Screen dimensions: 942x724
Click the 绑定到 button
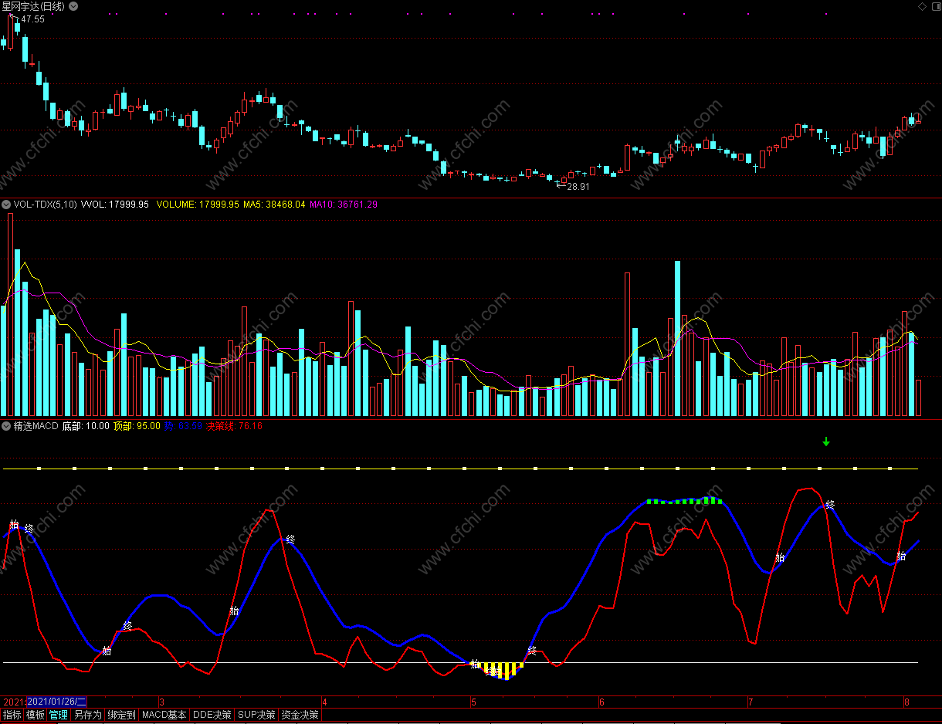click(x=121, y=716)
